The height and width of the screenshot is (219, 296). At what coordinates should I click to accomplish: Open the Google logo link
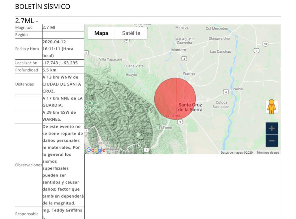(x=95, y=150)
